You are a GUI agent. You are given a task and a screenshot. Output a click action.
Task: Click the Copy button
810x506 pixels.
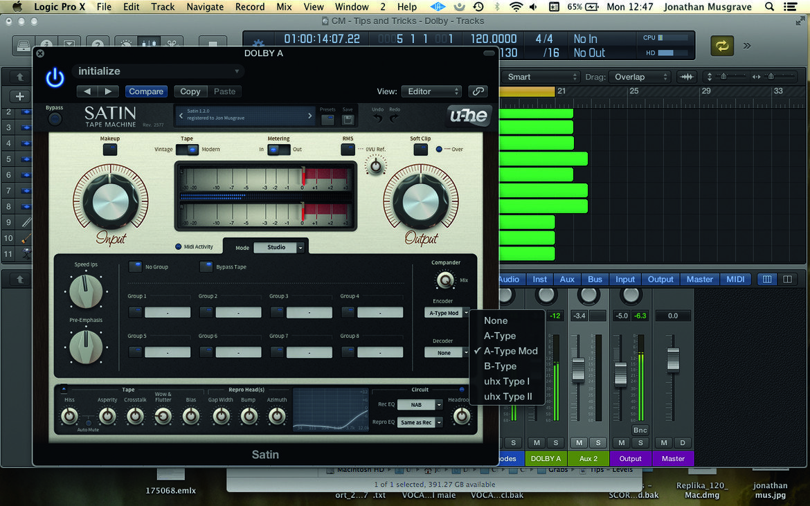[190, 91]
